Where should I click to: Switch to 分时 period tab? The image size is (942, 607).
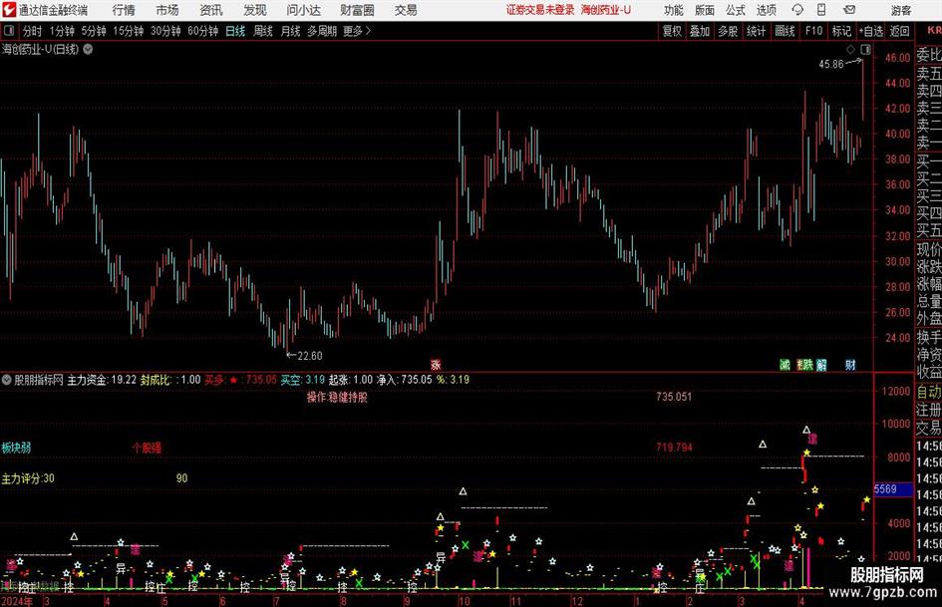pos(33,31)
